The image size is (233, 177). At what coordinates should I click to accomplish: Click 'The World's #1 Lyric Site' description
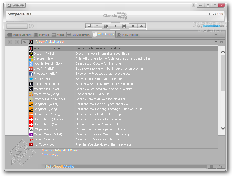93,94
